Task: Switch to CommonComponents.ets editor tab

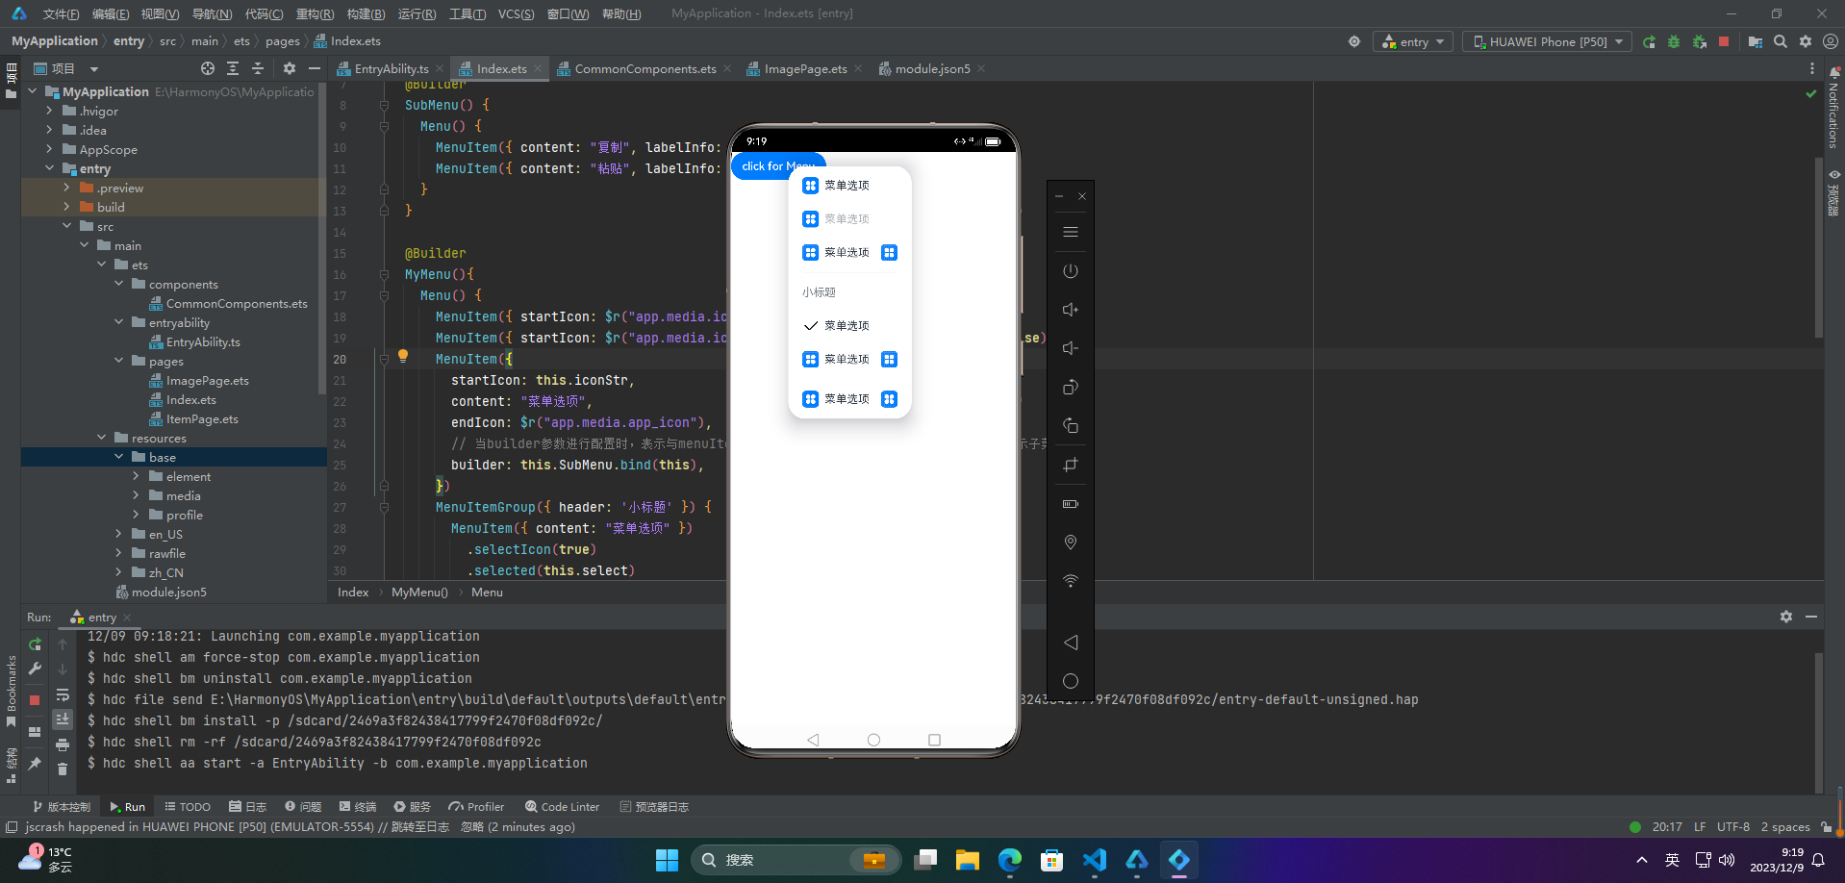Action: click(644, 68)
